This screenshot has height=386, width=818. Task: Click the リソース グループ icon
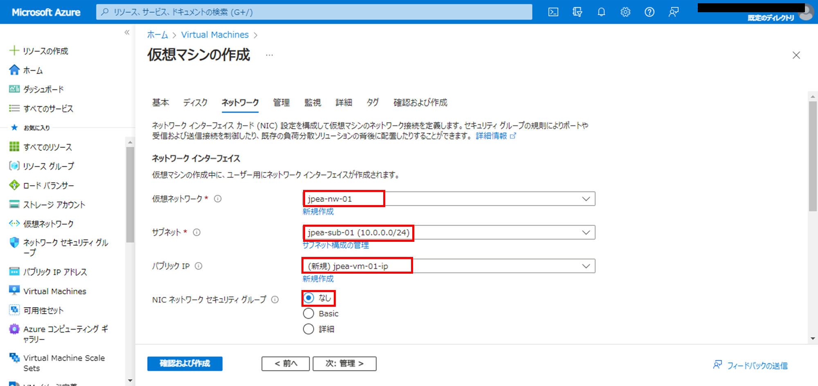click(14, 166)
